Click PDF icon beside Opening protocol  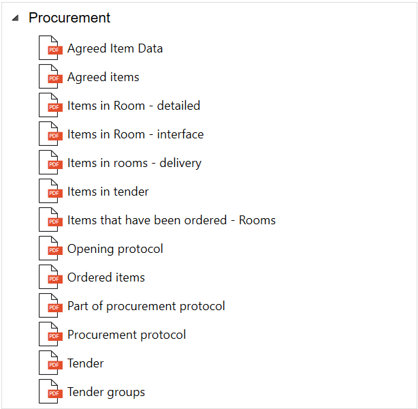(50, 249)
